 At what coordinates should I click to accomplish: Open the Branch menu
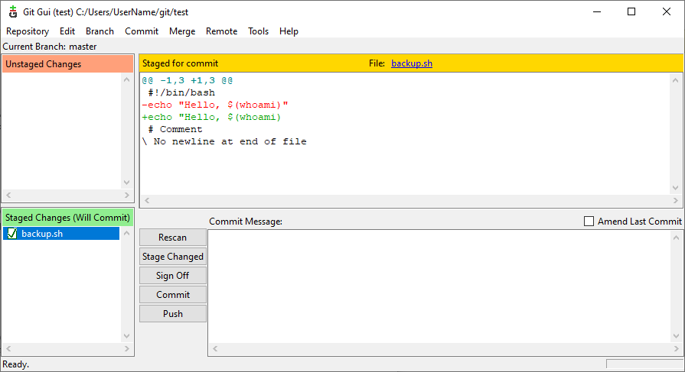(99, 31)
